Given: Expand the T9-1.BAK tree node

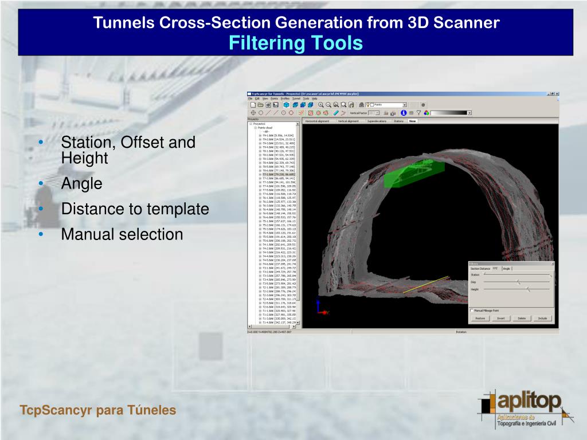Looking at the screenshot, I should 260,135.
